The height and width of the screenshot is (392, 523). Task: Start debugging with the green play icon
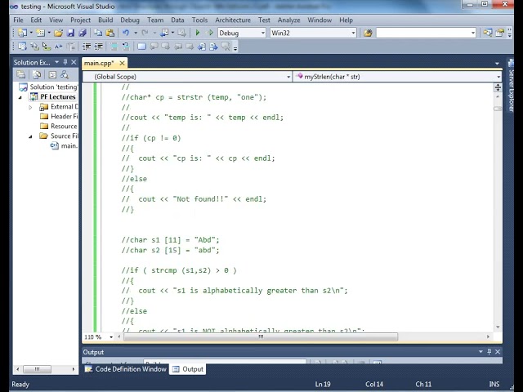[x=197, y=33]
